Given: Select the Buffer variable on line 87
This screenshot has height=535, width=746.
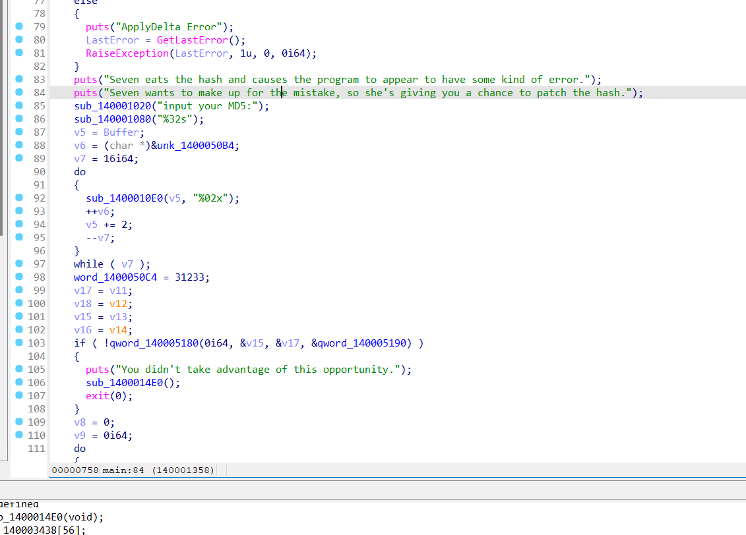Looking at the screenshot, I should [121, 132].
